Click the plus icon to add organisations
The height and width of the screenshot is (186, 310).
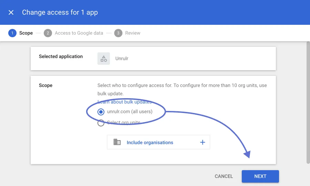(x=203, y=142)
